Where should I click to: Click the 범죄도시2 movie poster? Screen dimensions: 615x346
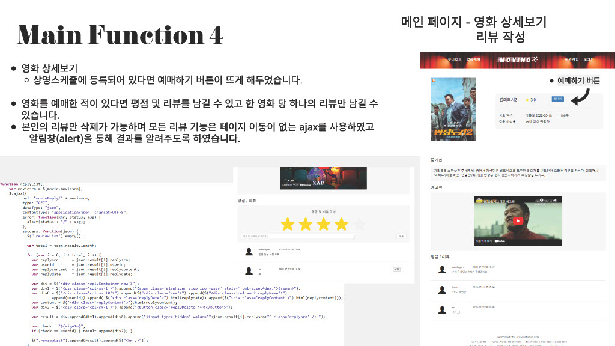[453, 109]
